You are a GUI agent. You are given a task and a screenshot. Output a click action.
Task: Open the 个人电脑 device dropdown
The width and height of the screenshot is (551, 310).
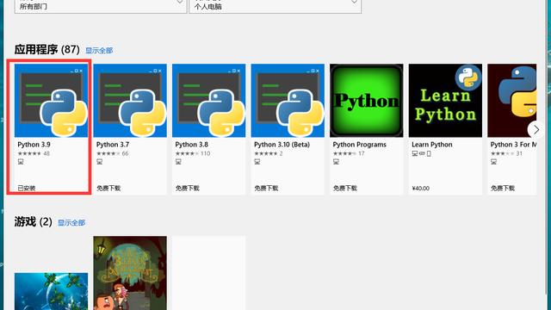pyautogui.click(x=275, y=6)
